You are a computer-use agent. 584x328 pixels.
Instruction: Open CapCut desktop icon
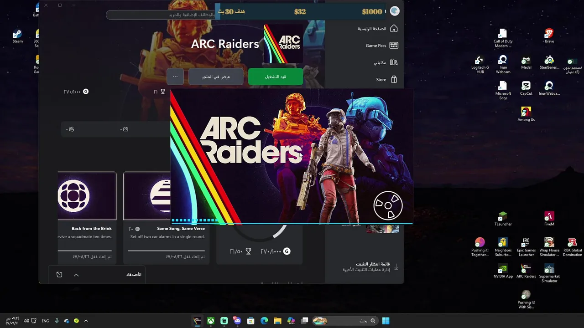pyautogui.click(x=526, y=88)
